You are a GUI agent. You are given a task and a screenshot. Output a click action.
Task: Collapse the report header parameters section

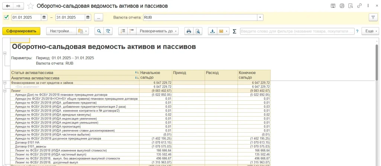pyautogui.click(x=4, y=53)
